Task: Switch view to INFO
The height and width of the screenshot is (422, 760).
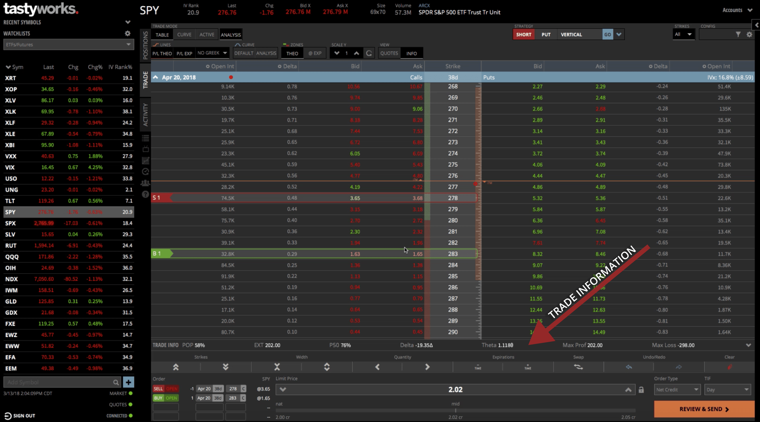Action: (x=411, y=53)
